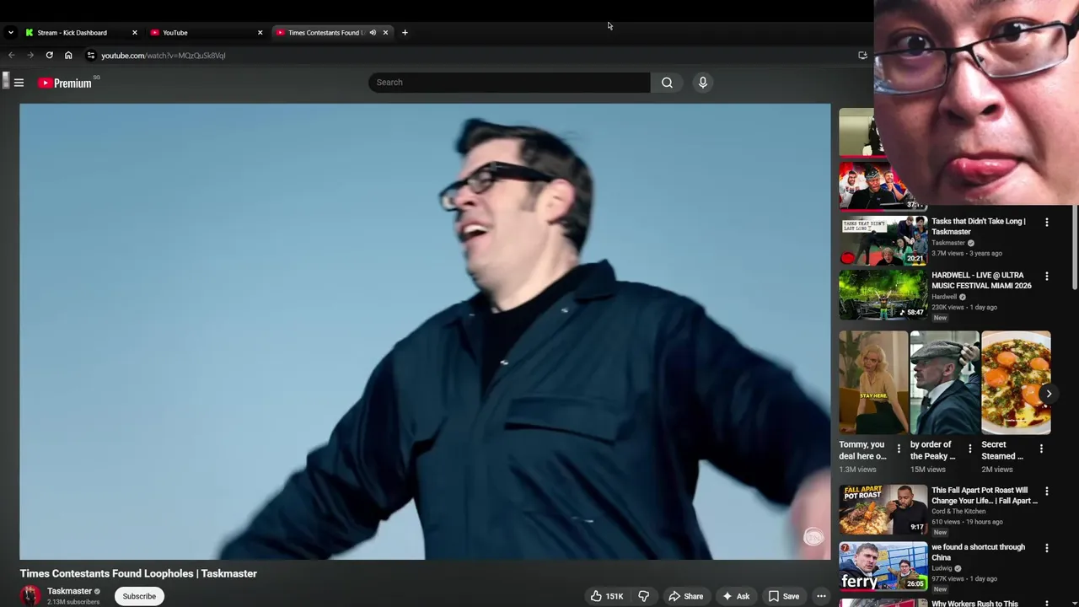This screenshot has width=1079, height=607.
Task: Visit the Cord & The Kitchen channel
Action: coord(958,512)
